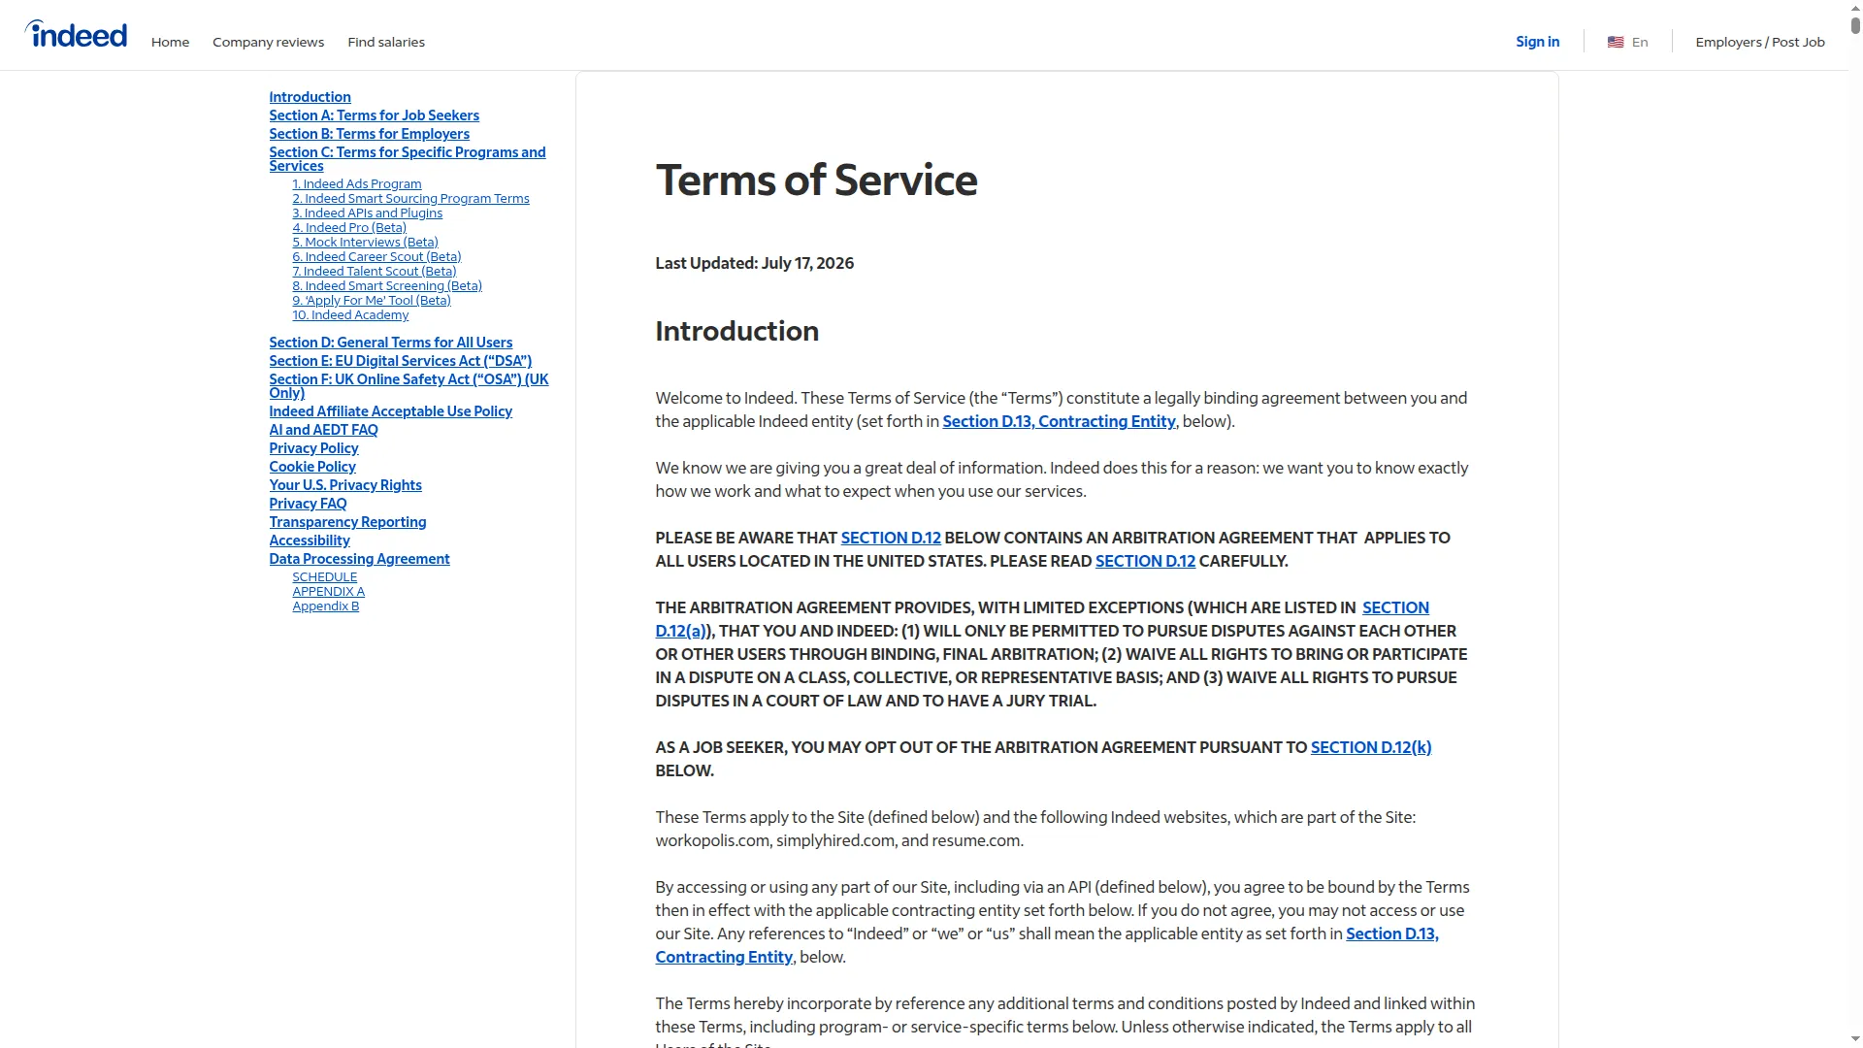Screen dimensions: 1863x1048
Task: Select 2. Indeed Smart Sourcing Program Terms
Action: (x=410, y=199)
